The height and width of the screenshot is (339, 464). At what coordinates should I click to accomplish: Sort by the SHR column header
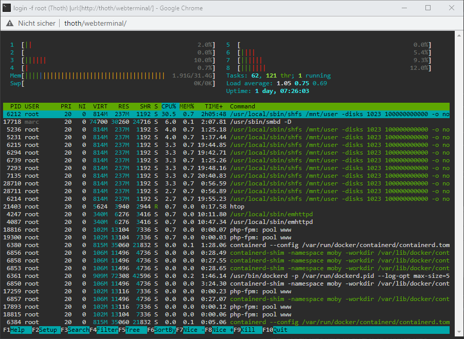coord(145,106)
